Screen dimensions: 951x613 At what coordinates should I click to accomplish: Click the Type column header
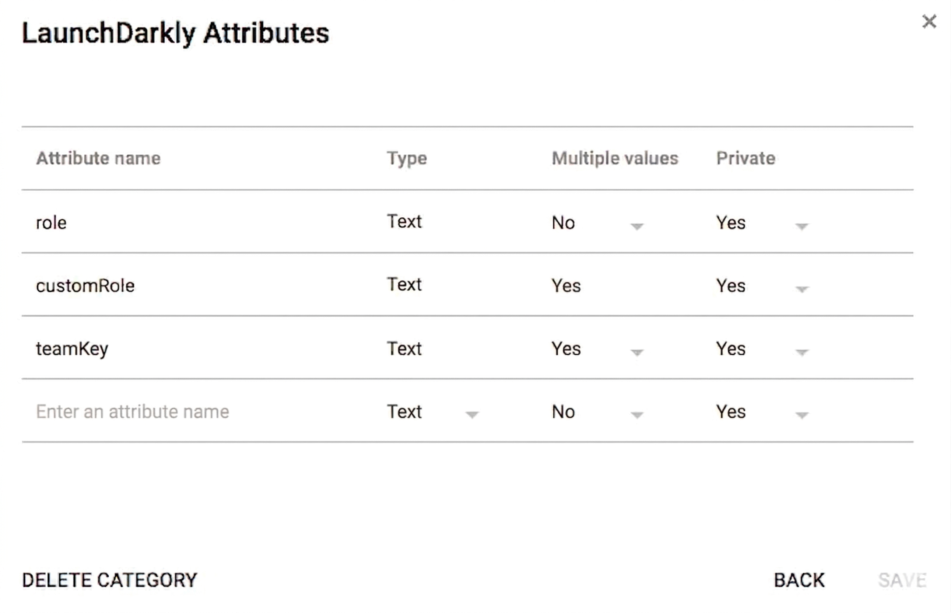pos(406,158)
